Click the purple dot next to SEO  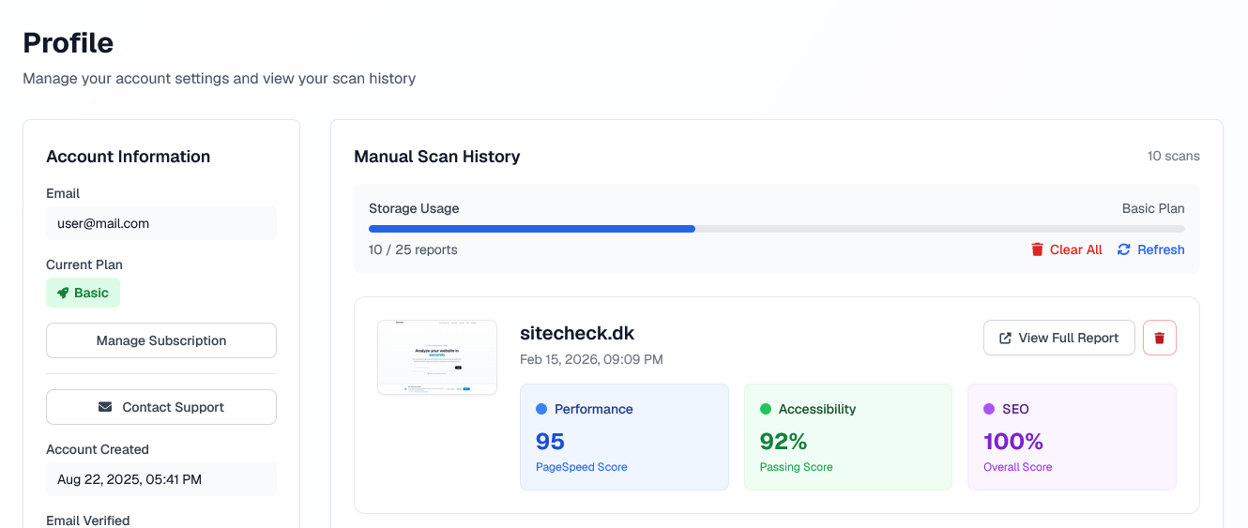coord(989,409)
